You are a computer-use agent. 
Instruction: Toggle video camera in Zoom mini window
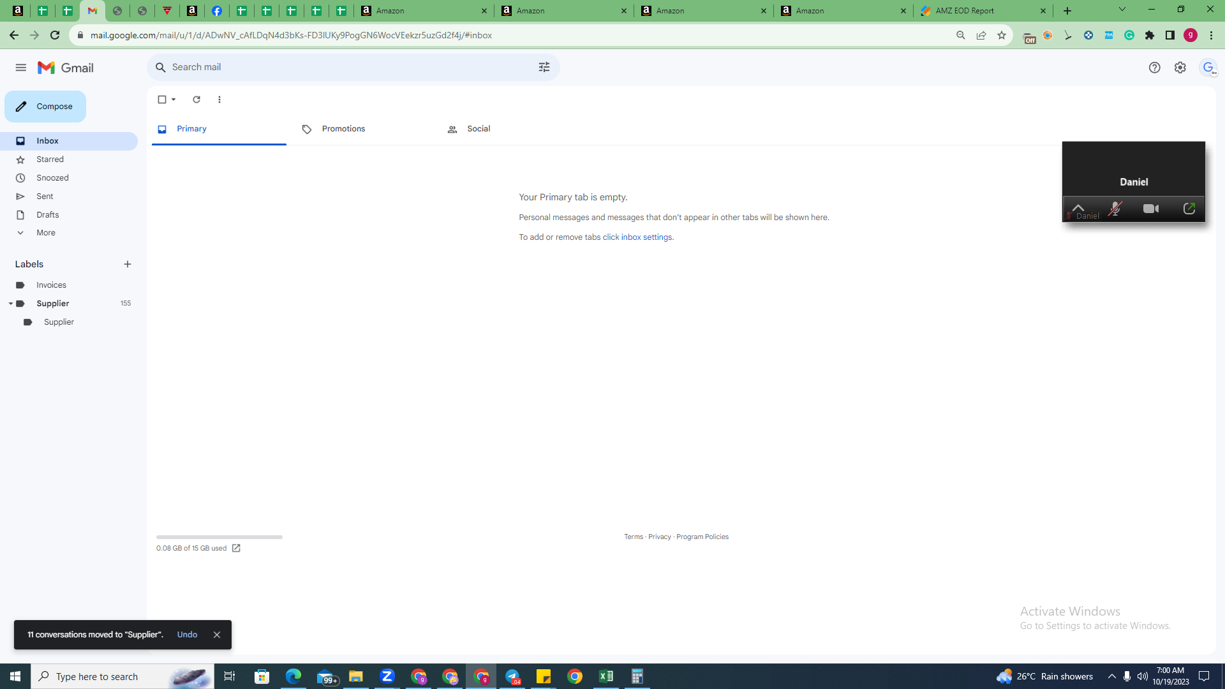1151,209
